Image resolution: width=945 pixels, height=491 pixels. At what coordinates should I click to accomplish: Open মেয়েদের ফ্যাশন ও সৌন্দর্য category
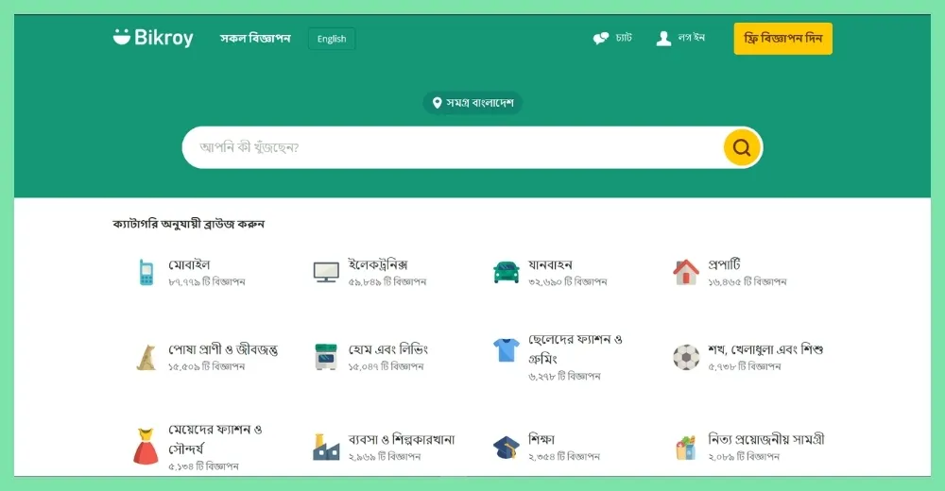click(215, 439)
